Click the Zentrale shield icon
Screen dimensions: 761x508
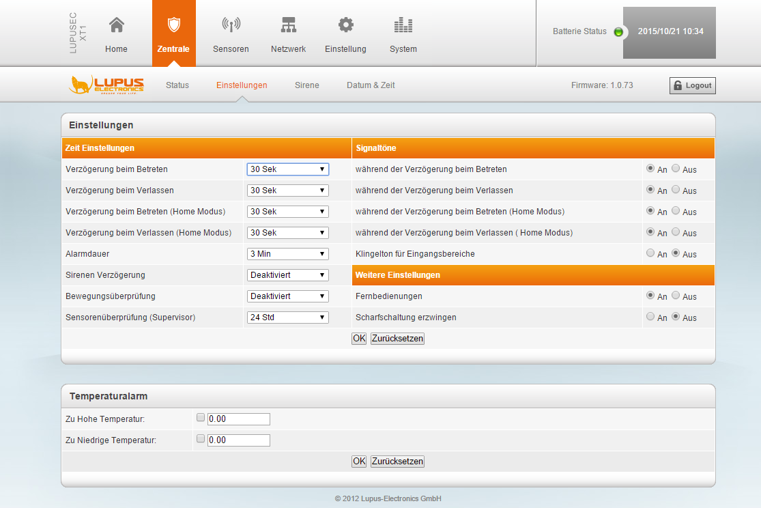[x=173, y=26]
